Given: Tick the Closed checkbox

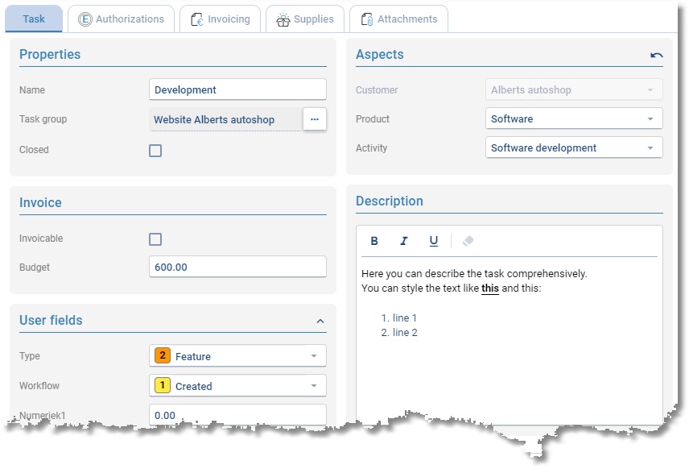Looking at the screenshot, I should click(155, 151).
